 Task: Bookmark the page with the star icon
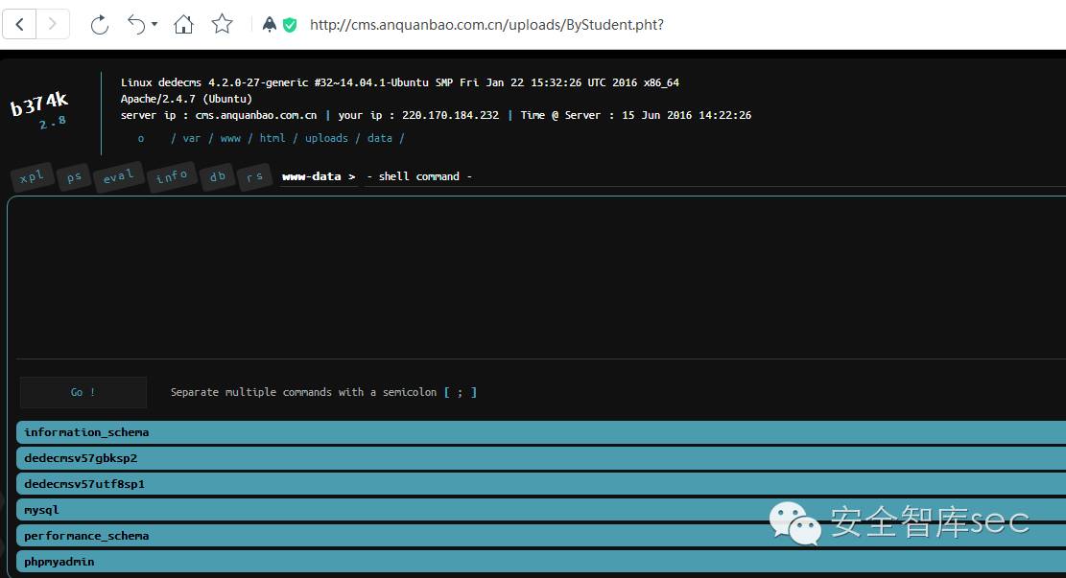pyautogui.click(x=223, y=25)
